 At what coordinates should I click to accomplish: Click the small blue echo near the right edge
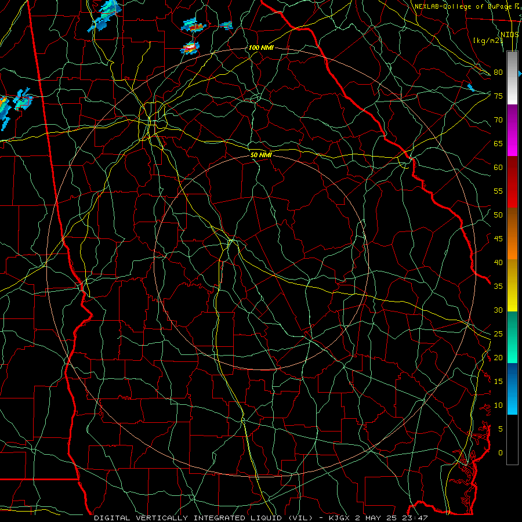click(471, 88)
